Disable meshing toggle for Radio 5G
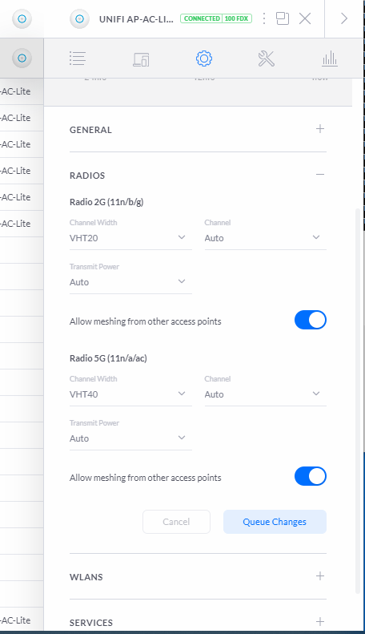The width and height of the screenshot is (365, 634). pyautogui.click(x=311, y=476)
